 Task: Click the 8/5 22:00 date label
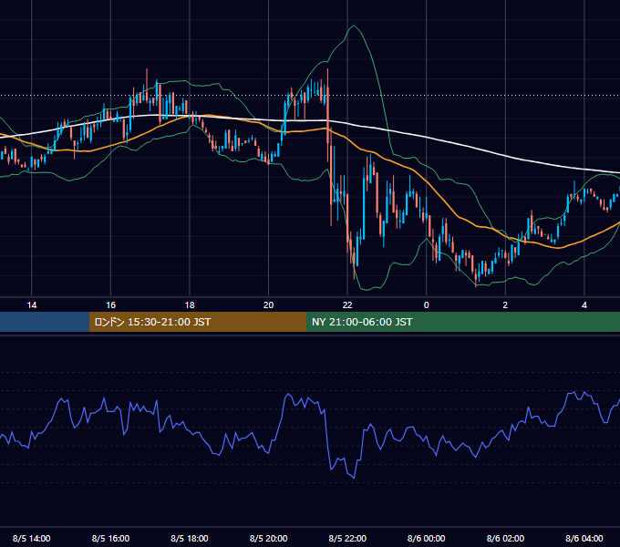[x=347, y=538]
